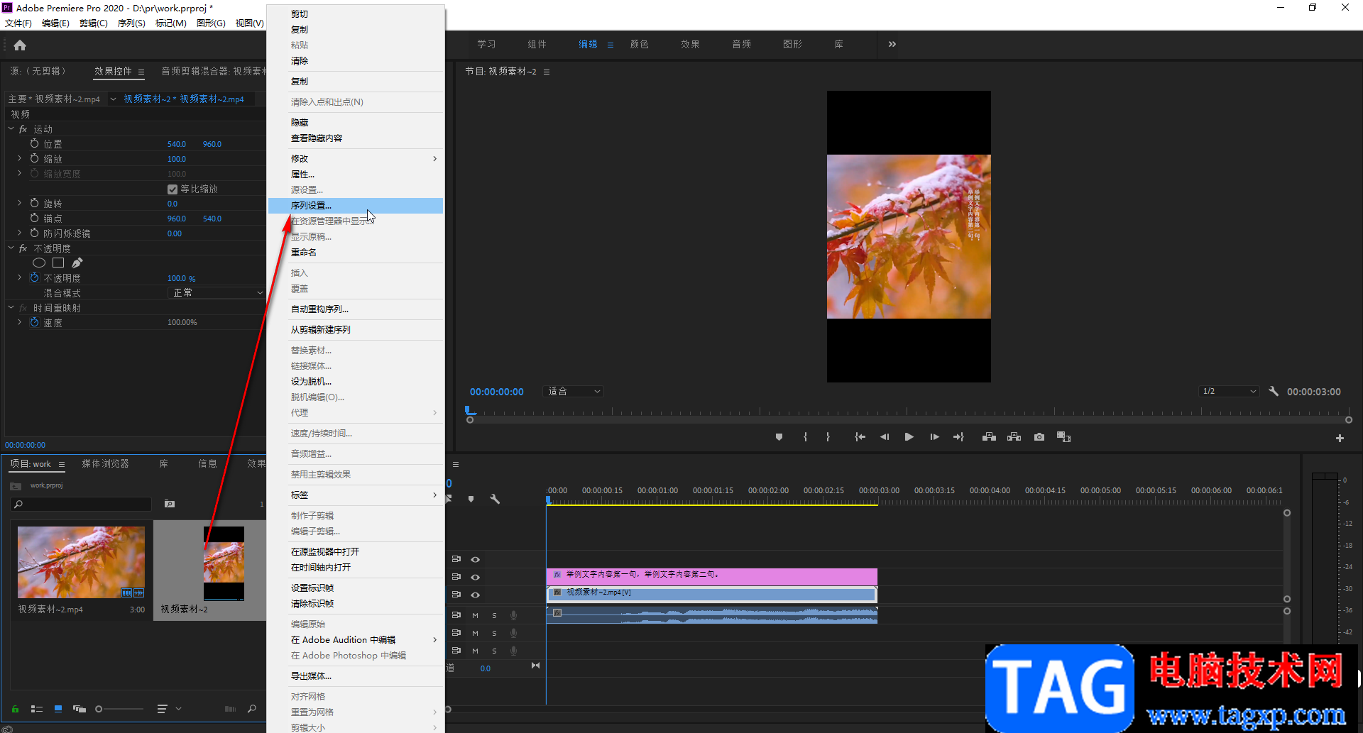This screenshot has width=1363, height=733.
Task: Switch Project panel to freeform view
Action: (x=80, y=709)
